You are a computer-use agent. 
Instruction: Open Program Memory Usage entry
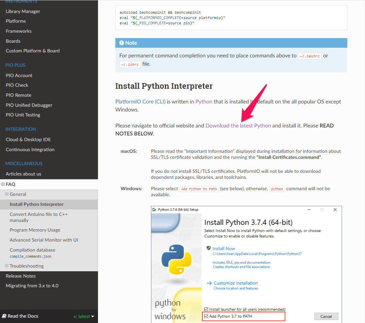pos(35,230)
